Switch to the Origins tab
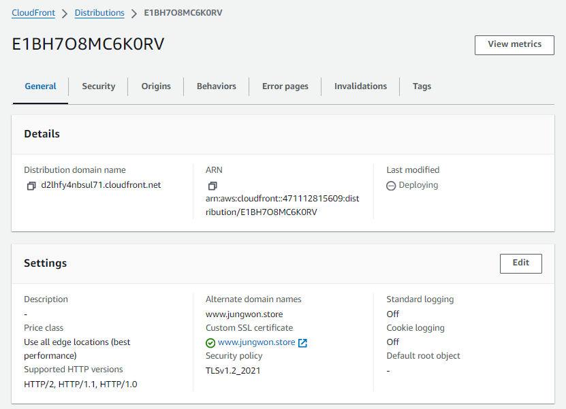The width and height of the screenshot is (566, 409). (x=156, y=86)
